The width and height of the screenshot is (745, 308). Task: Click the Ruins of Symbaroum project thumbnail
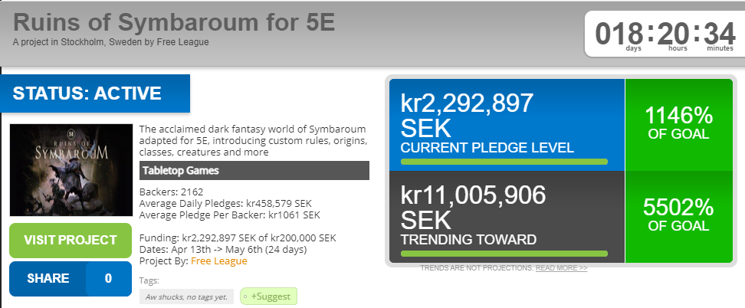click(x=71, y=169)
